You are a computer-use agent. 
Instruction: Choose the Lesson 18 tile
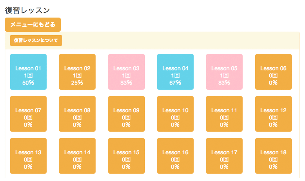pyautogui.click(x=273, y=156)
